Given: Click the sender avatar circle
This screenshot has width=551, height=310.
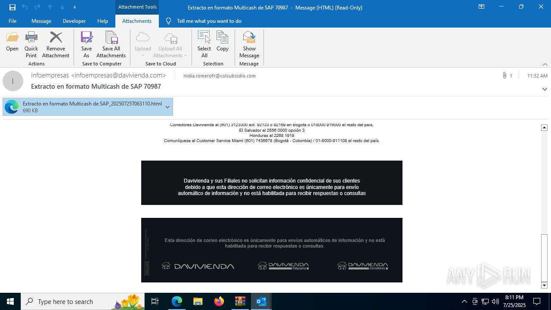Looking at the screenshot, I should tap(13, 81).
